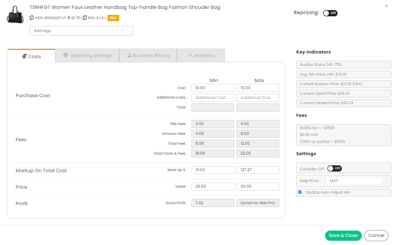Click Current Listed Price: $26.34 indicator

(x=343, y=94)
